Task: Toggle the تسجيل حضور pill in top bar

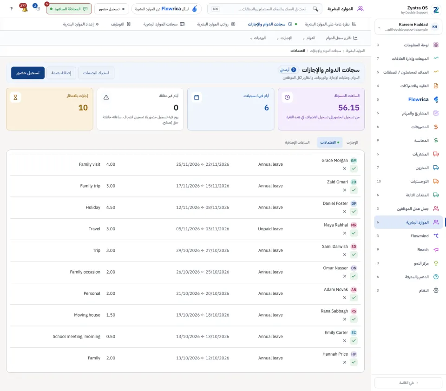Action: pos(111,9)
